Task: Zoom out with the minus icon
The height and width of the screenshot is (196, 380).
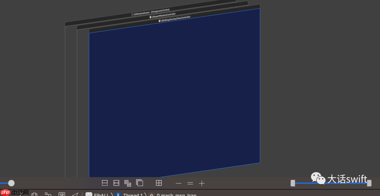Action: pyautogui.click(x=179, y=183)
